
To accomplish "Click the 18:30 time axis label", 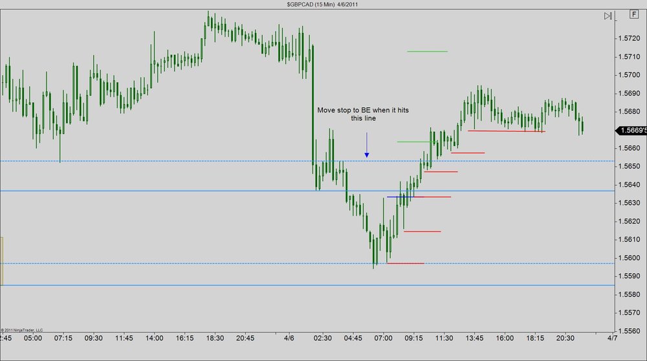I will [x=215, y=338].
